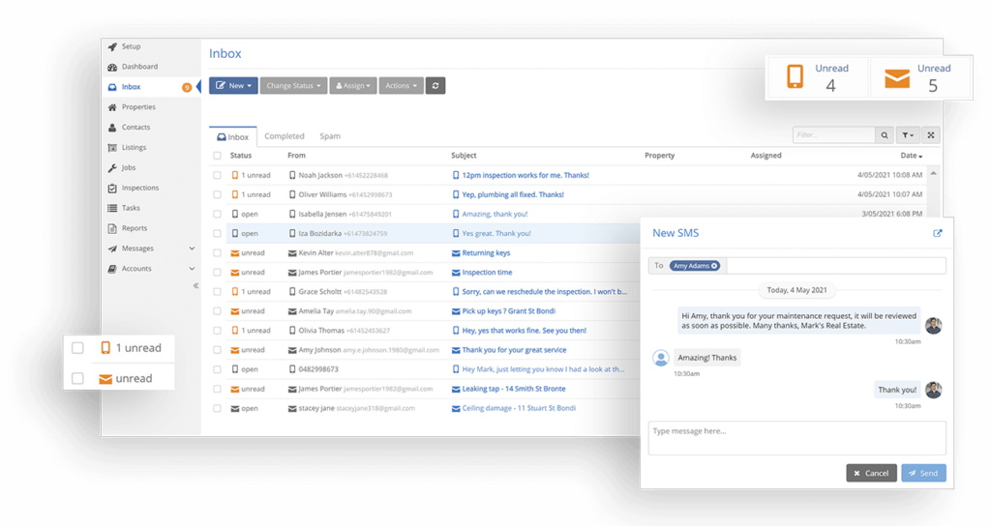The height and width of the screenshot is (526, 991).
Task: Click the search magnifier icon beside filter
Action: [885, 136]
